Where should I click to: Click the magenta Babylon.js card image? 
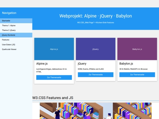[x=137, y=49]
